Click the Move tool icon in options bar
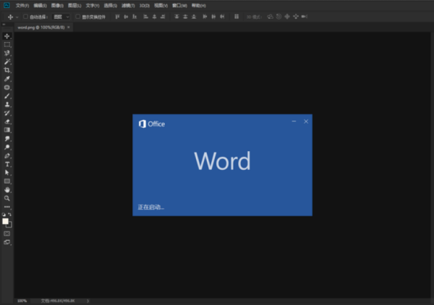The height and width of the screenshot is (305, 434). click(10, 17)
